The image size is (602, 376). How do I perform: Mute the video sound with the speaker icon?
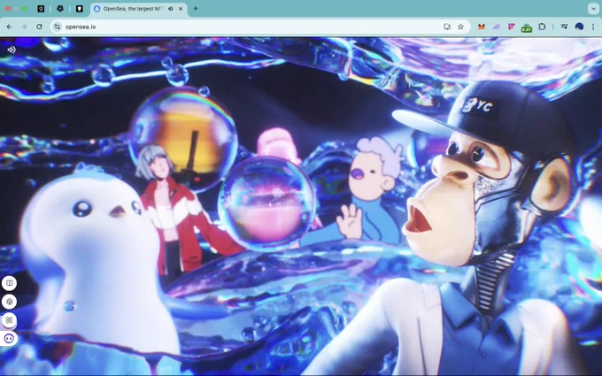point(12,50)
